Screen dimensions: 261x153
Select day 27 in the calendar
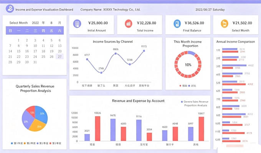coord(59,56)
